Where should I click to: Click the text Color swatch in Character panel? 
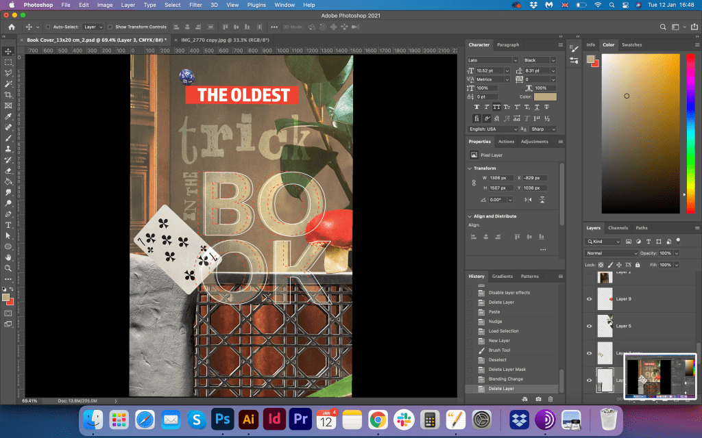545,97
